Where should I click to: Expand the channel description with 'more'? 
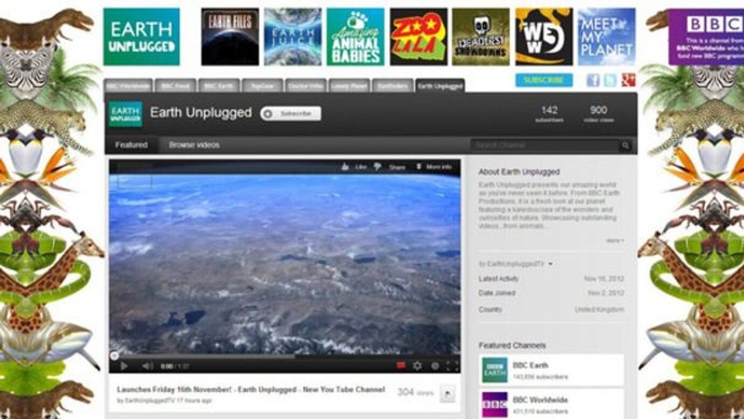pyautogui.click(x=615, y=241)
